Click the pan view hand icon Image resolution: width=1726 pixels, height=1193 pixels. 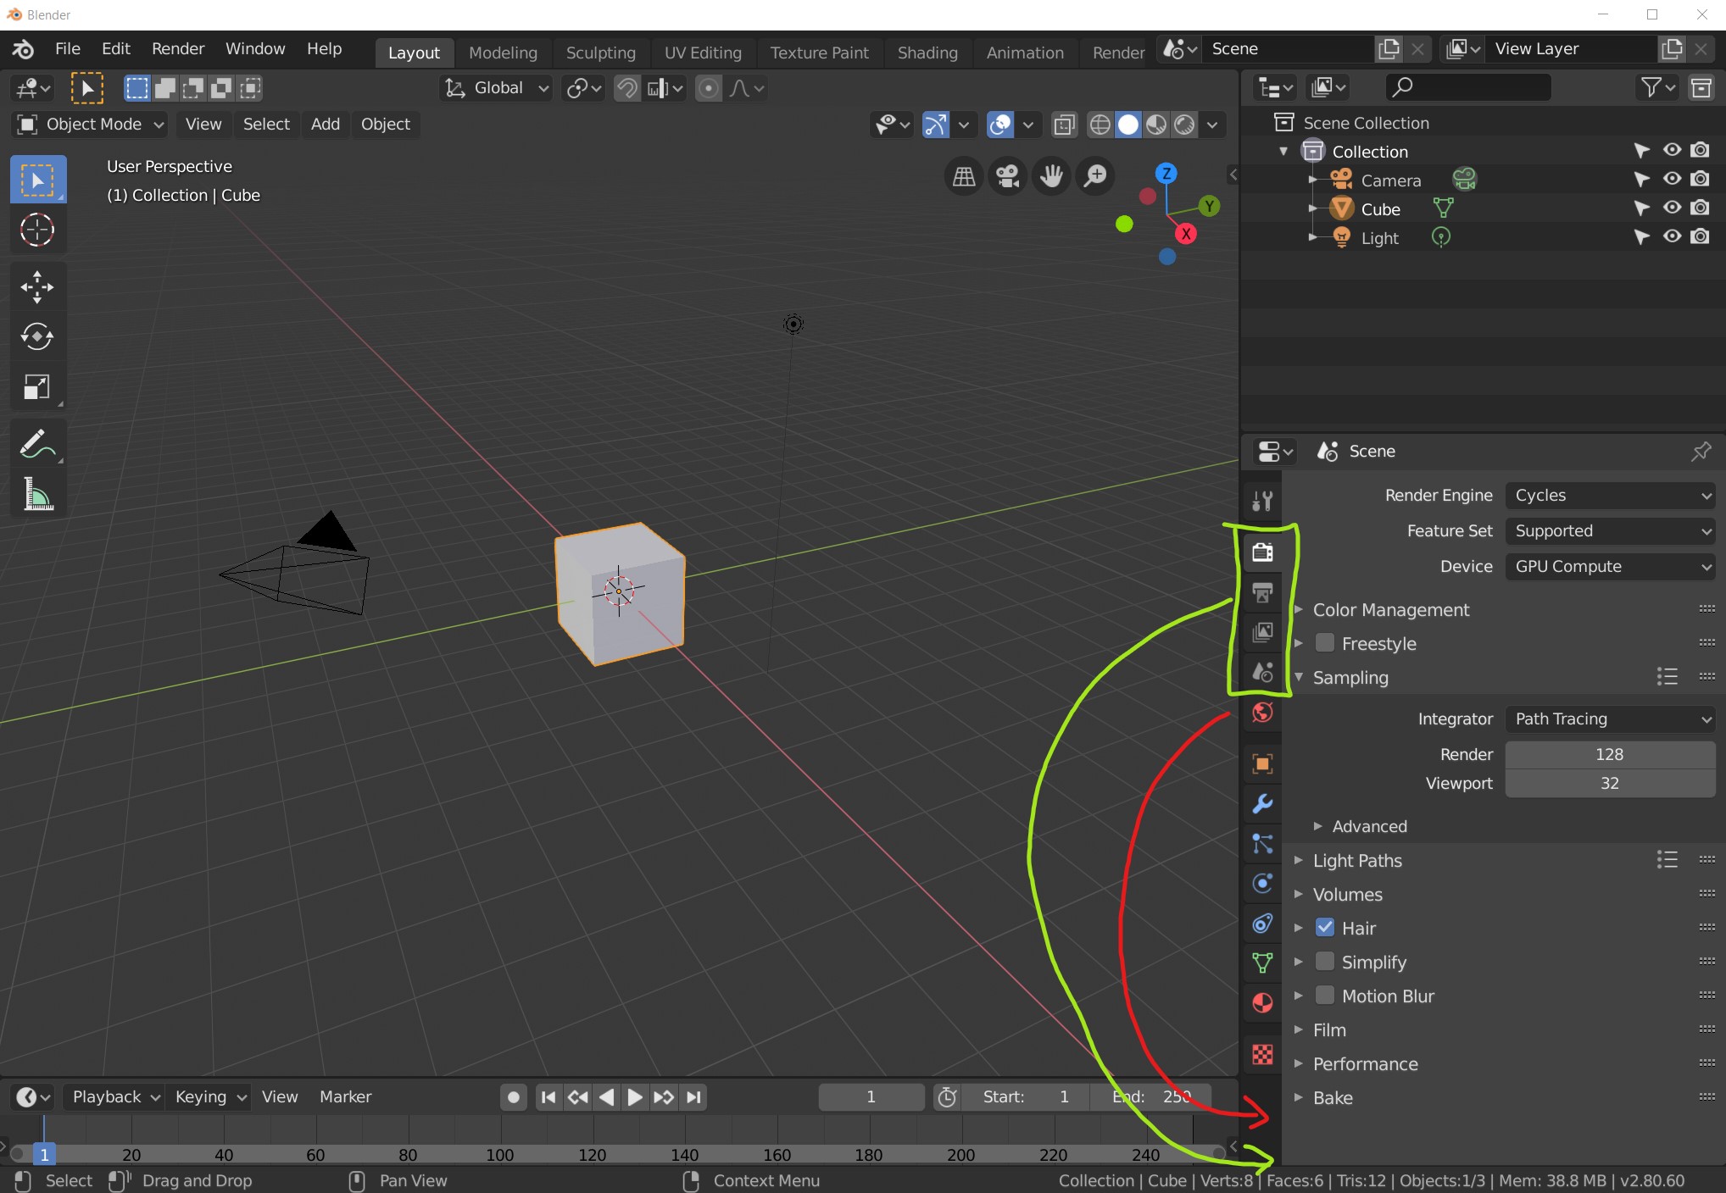pyautogui.click(x=1051, y=176)
